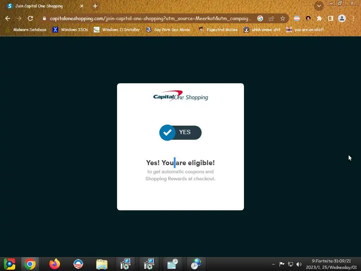Open the calendar clock taskbar icon
The image size is (361, 271).
point(172,264)
